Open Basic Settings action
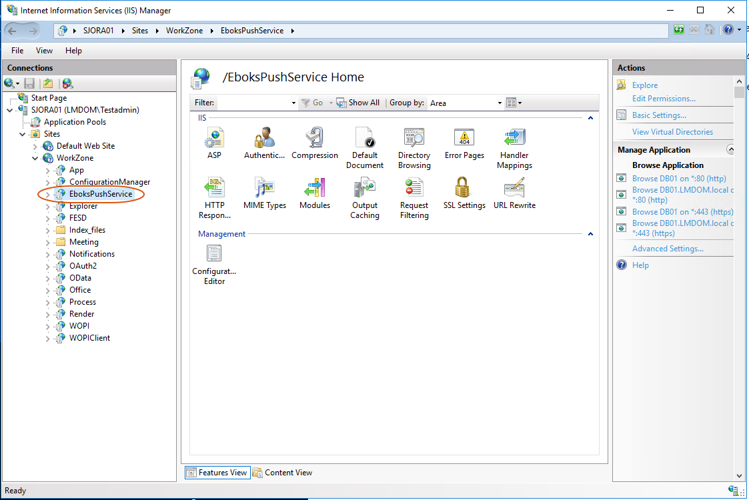Image resolution: width=749 pixels, height=500 pixels. [659, 115]
